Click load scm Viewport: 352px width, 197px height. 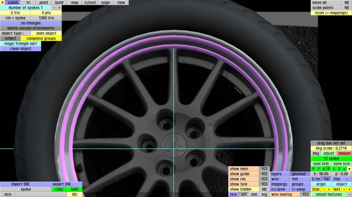pyautogui.click(x=321, y=164)
